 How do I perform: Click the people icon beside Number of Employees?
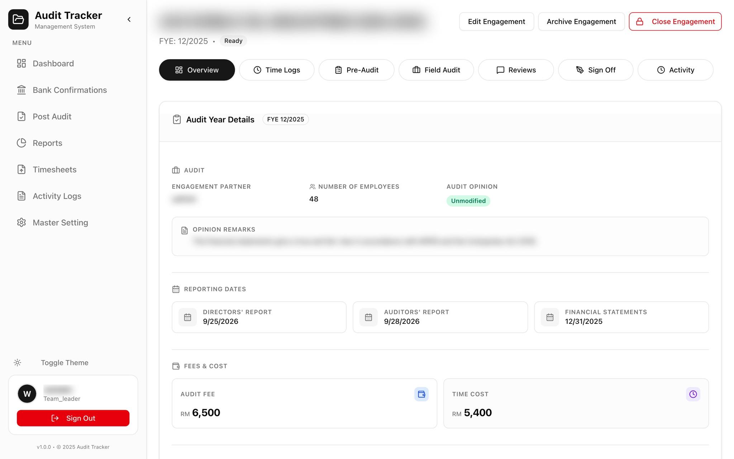click(312, 187)
